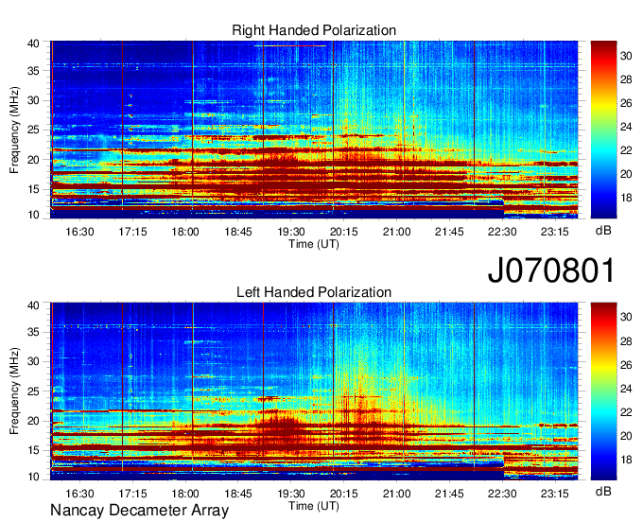The image size is (643, 522).
Task: Click the 30 MHz tick of Left Handed plot
Action: [x=33, y=361]
